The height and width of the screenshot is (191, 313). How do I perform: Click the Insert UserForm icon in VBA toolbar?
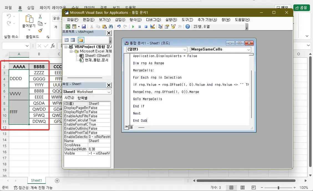74,26
